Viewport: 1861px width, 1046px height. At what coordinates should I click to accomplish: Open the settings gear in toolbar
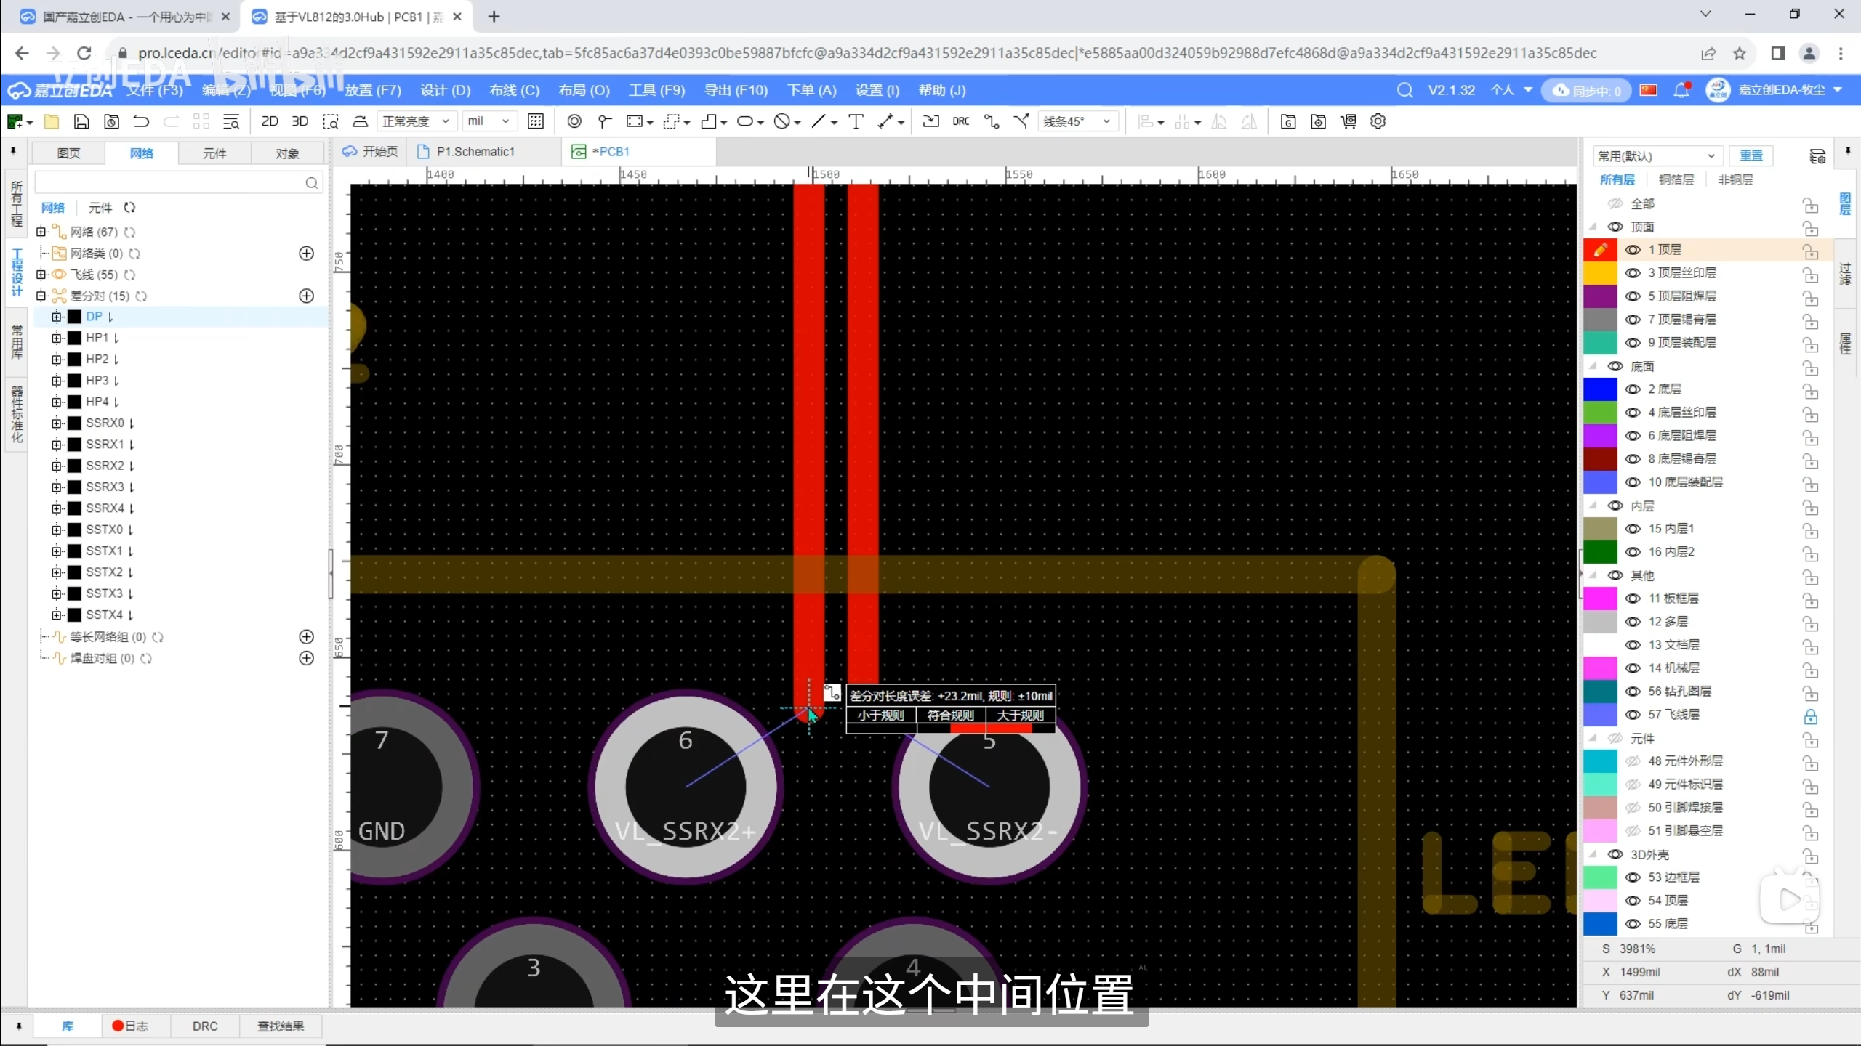click(1378, 121)
